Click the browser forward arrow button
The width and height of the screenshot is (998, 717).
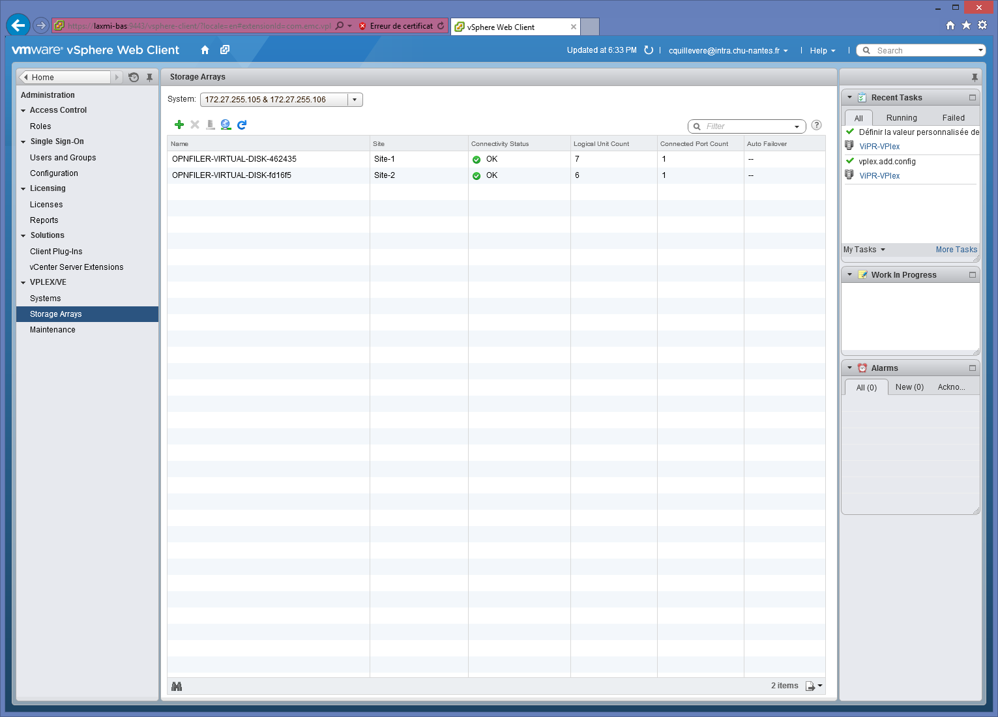click(x=41, y=26)
